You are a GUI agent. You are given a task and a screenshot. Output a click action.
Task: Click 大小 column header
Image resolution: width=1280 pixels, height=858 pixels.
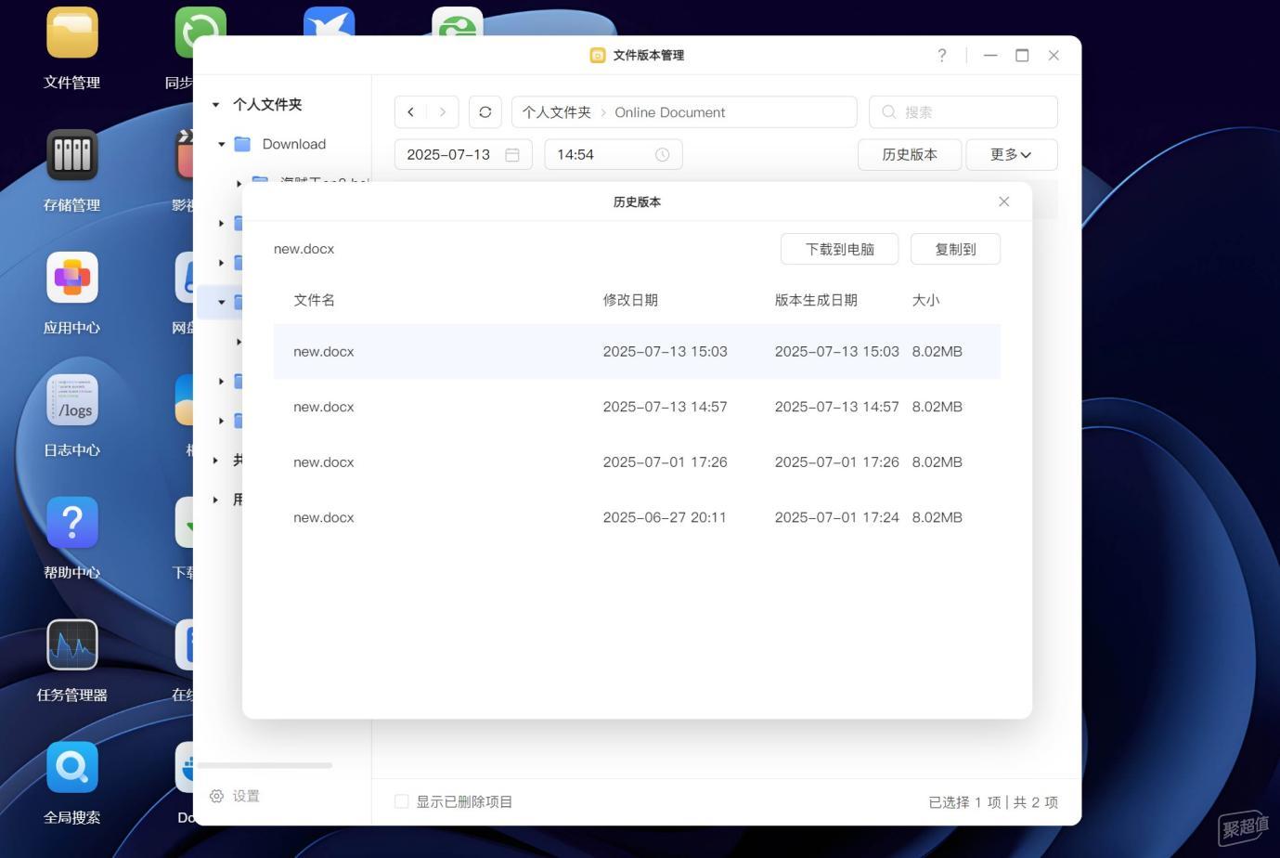pos(926,300)
